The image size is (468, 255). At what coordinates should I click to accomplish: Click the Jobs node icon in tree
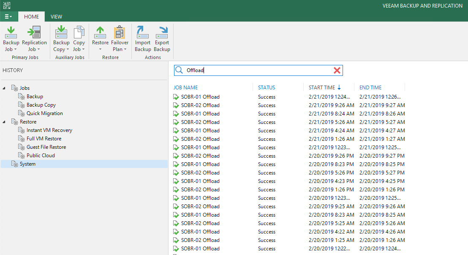pyautogui.click(x=15, y=88)
